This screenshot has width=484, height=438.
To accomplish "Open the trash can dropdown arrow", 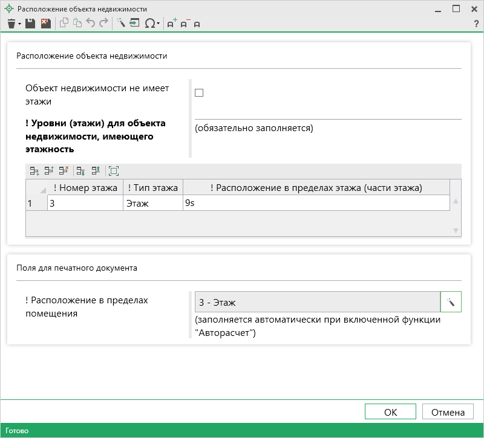I will click(19, 24).
